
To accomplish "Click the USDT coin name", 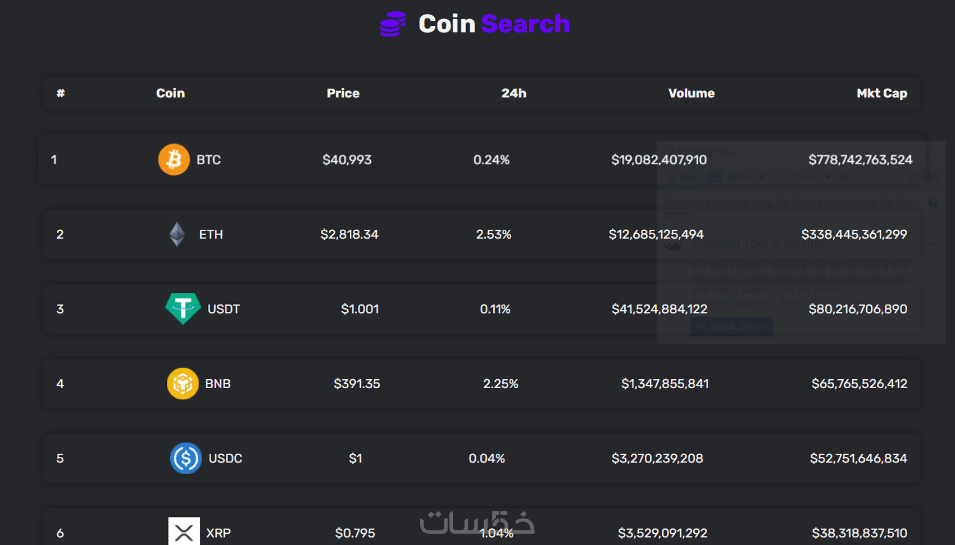I will (x=224, y=309).
